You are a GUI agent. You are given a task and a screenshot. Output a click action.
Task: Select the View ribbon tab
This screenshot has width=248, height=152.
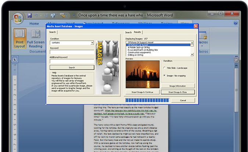pyautogui.click(x=185, y=22)
